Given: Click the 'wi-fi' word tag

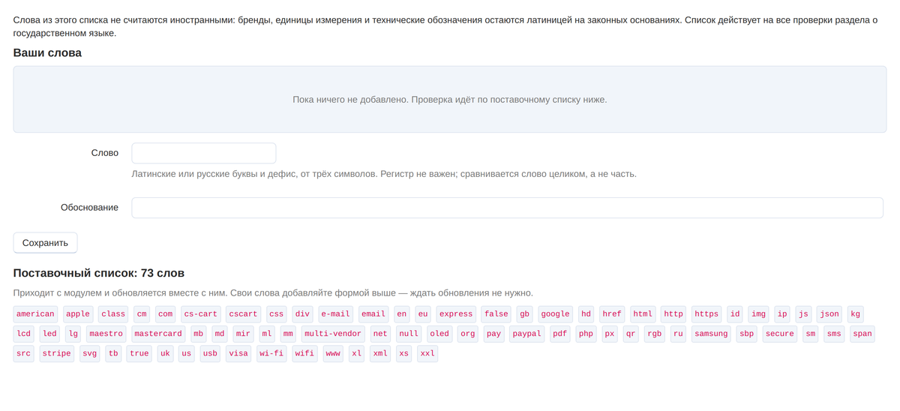Looking at the screenshot, I should (x=271, y=353).
